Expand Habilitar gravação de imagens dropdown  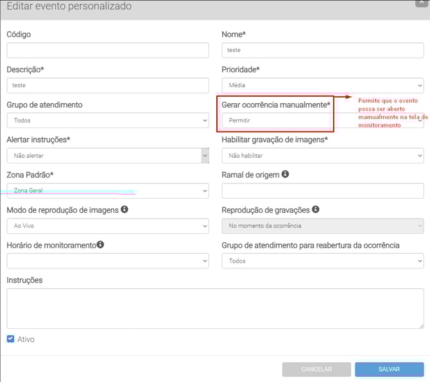(322, 156)
